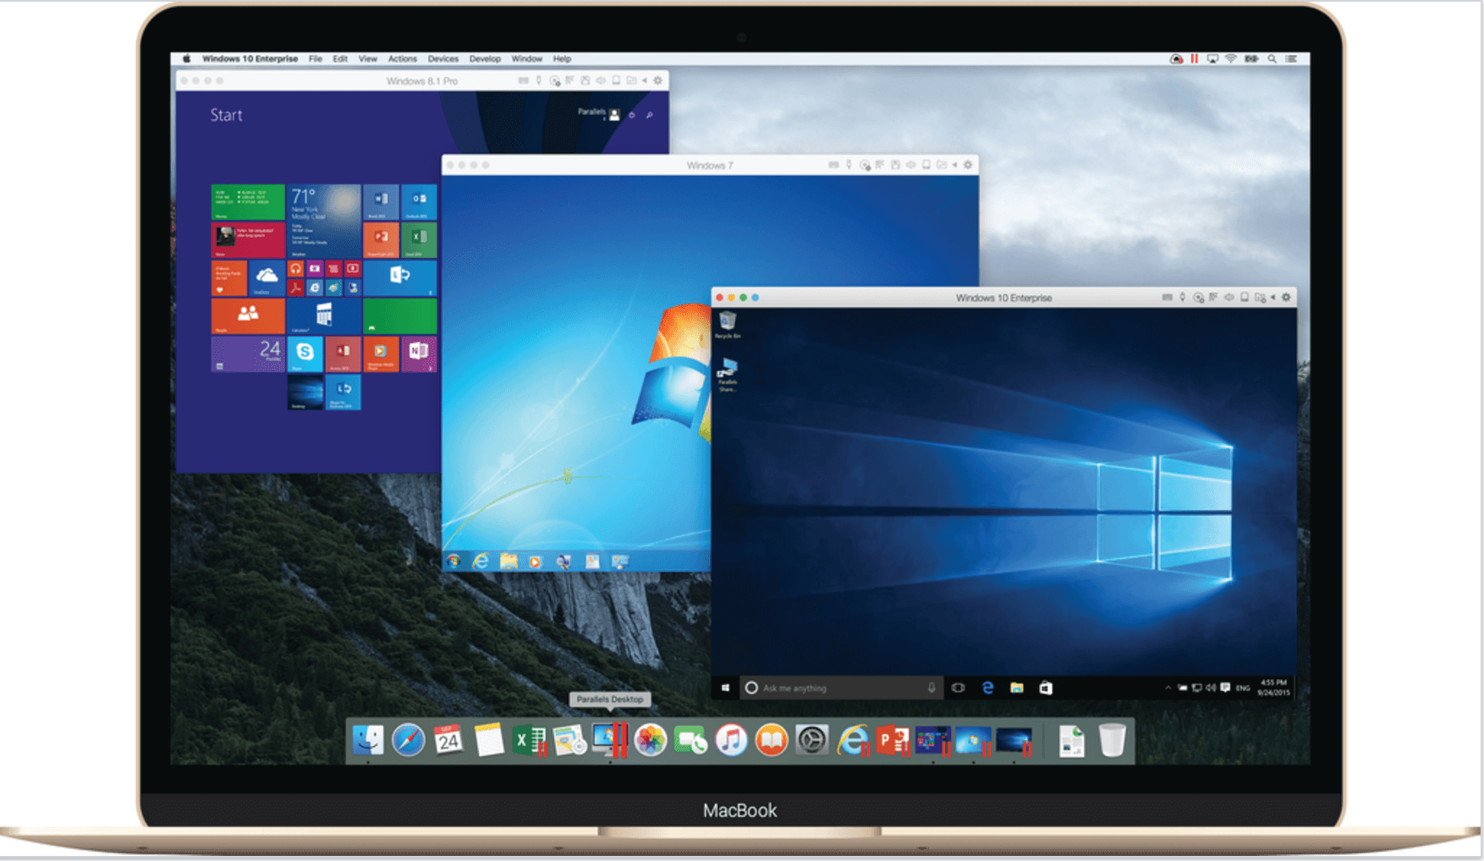Viewport: 1484px width, 861px height.
Task: Open the Edit menu
Action: point(340,59)
